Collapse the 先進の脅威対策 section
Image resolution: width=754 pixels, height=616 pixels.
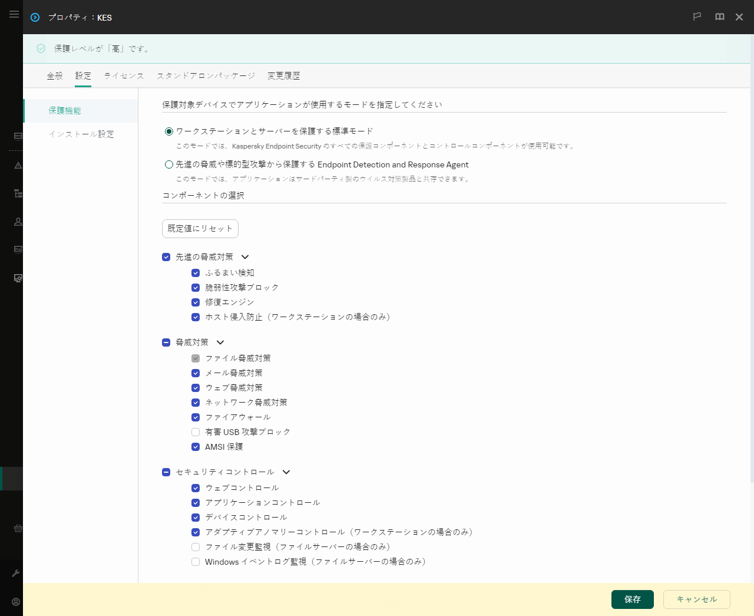(x=245, y=257)
